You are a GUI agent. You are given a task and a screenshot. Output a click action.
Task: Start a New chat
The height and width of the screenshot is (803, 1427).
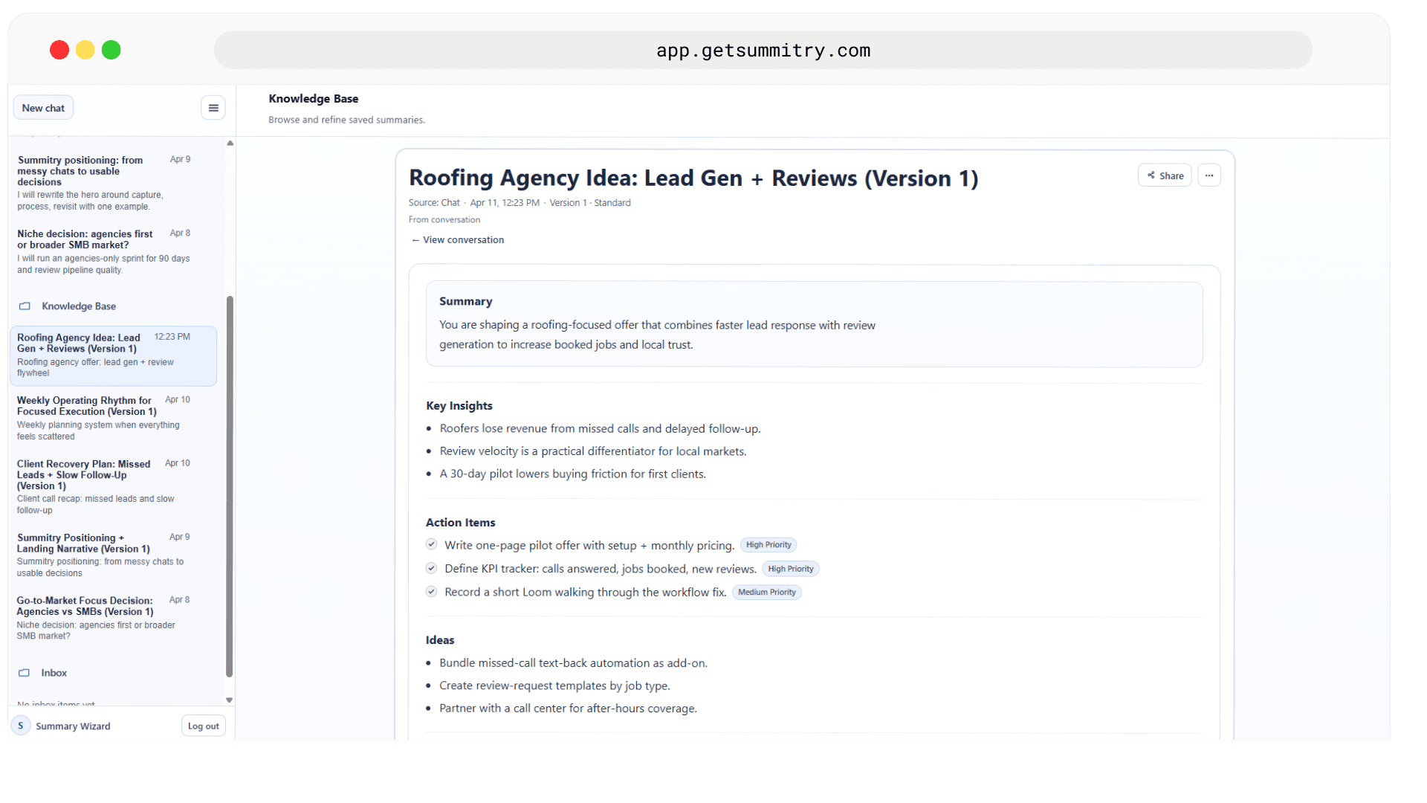coord(43,107)
